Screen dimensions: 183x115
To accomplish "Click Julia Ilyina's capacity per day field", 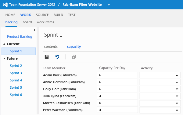I will pyautogui.click(x=117, y=96).
